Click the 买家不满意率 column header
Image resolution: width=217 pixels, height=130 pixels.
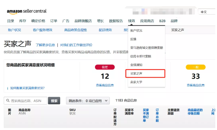pos(129,112)
